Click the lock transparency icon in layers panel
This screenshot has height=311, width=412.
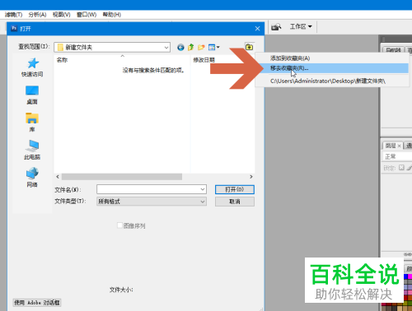(401, 167)
